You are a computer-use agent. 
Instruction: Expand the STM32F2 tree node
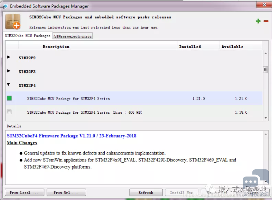9,57
